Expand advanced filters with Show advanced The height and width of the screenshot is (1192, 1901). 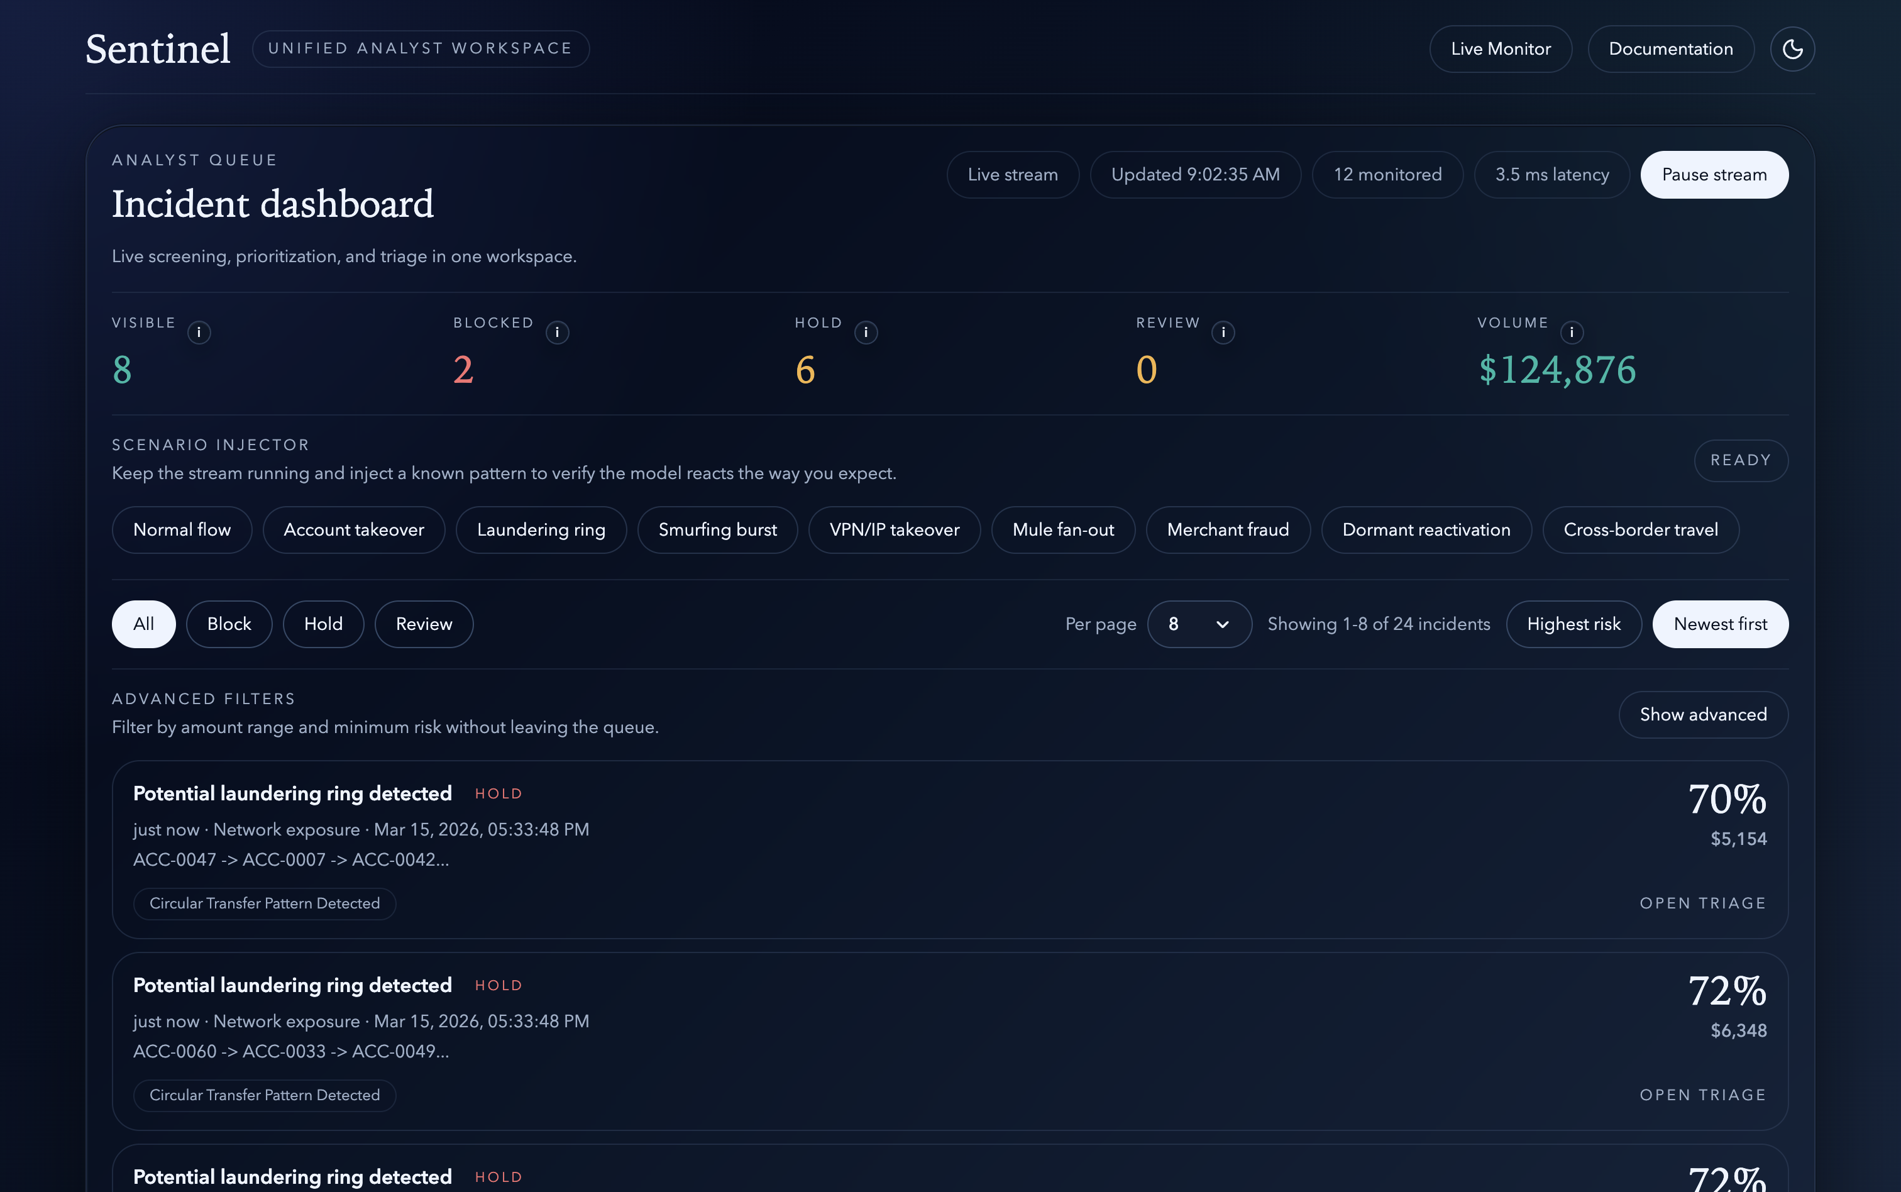coord(1702,714)
